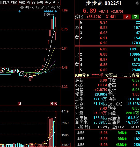Screen dimensions: 140x147
Task: Click the circular play replay icon
Action: pos(32,8)
